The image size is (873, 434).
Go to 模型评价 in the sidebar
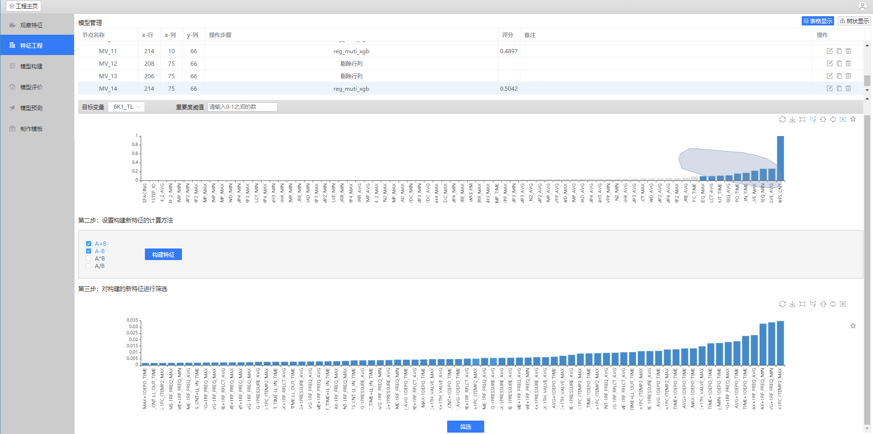31,87
